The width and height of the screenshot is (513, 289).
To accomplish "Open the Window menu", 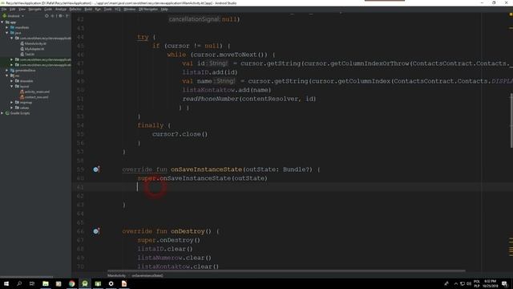I will coord(130,9).
